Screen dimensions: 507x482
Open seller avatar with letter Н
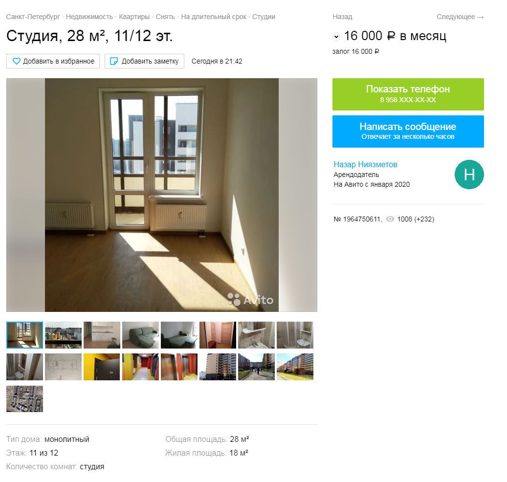click(x=469, y=175)
